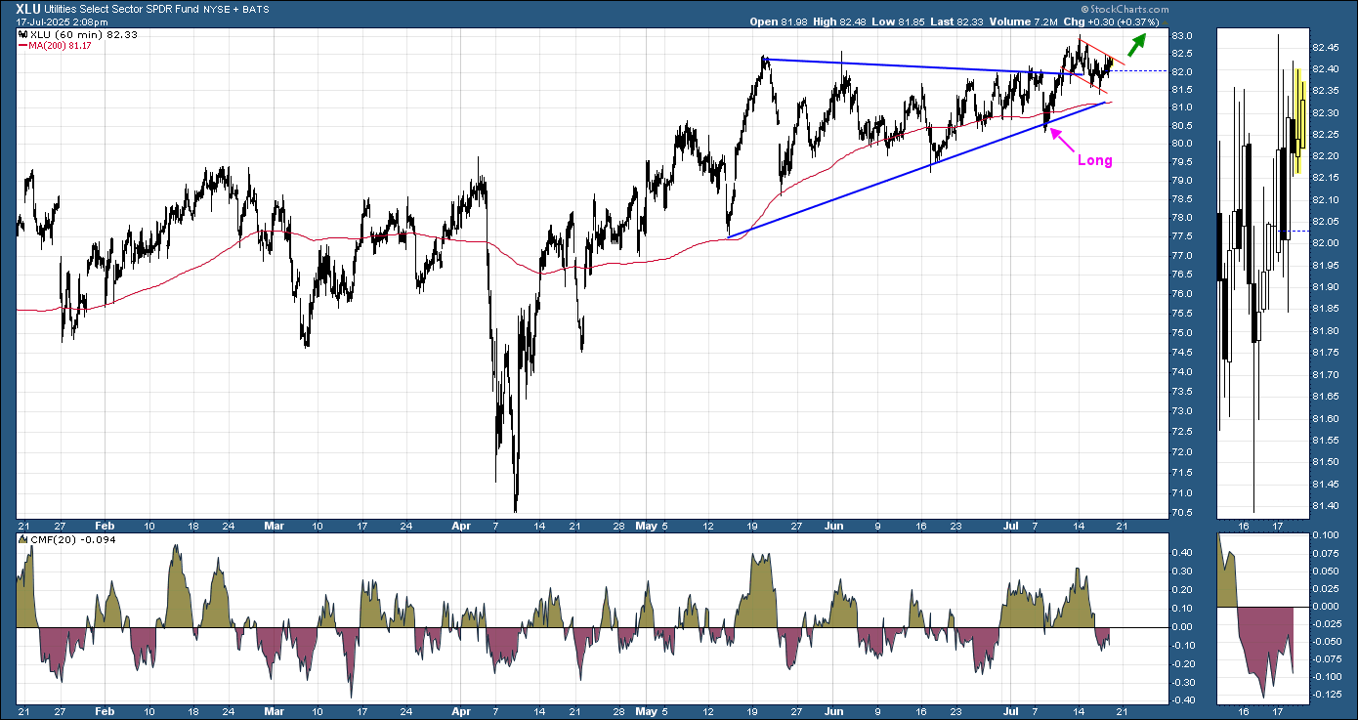1358x720 pixels.
Task: Click the XLU candlestick legend icon
Action: [23, 33]
